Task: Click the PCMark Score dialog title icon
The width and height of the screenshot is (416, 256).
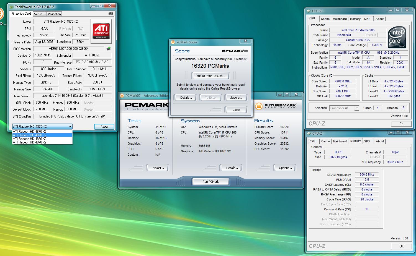Action: click(173, 42)
